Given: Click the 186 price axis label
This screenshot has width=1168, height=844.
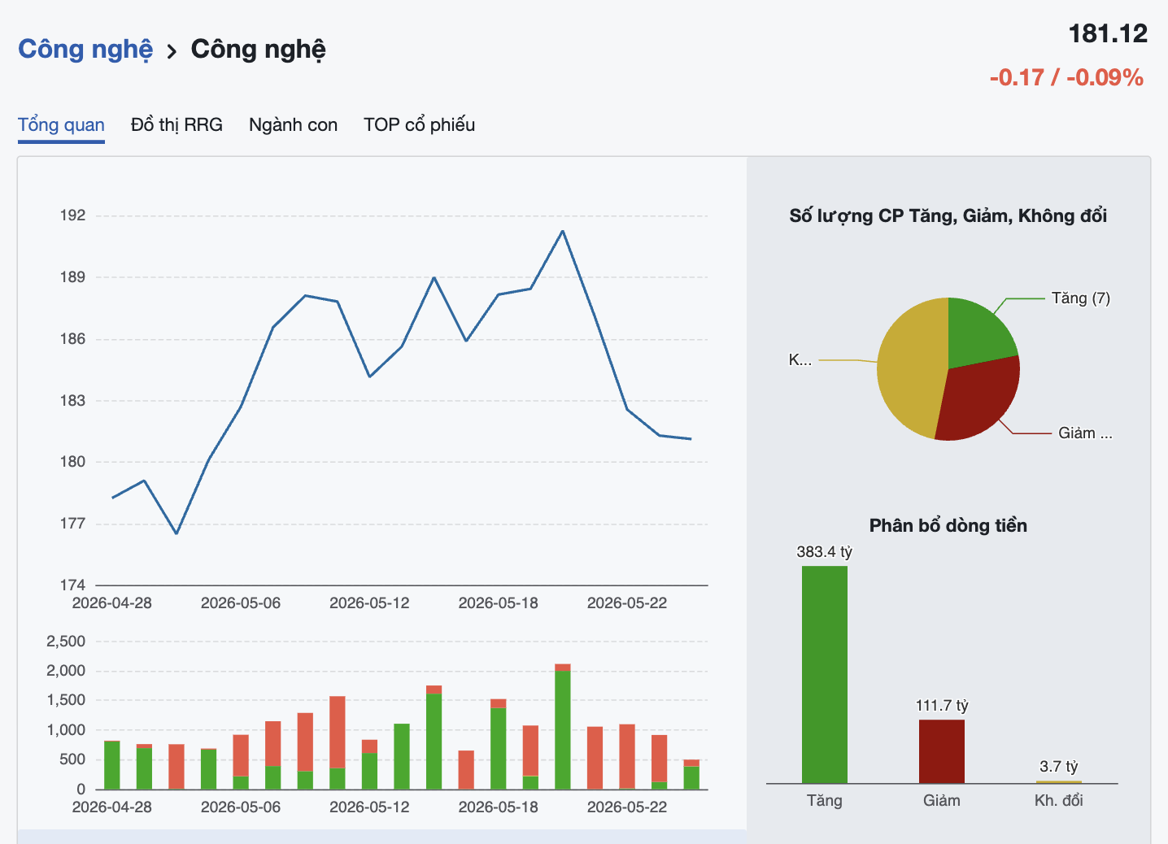Looking at the screenshot, I should [x=72, y=339].
